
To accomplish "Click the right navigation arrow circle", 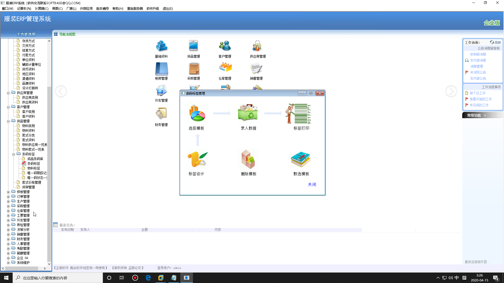I will tap(451, 91).
